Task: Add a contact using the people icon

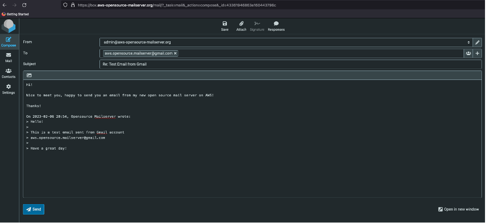Action: [468, 54]
